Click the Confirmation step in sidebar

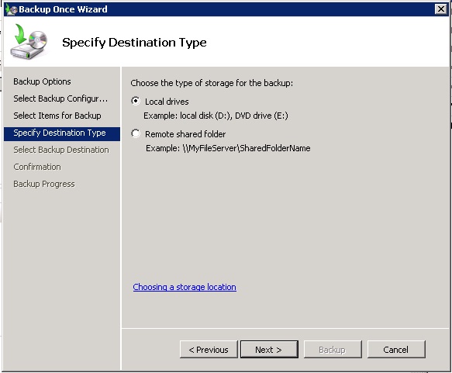click(x=37, y=167)
